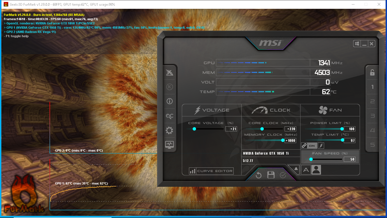Click the FAN section header

click(x=330, y=110)
